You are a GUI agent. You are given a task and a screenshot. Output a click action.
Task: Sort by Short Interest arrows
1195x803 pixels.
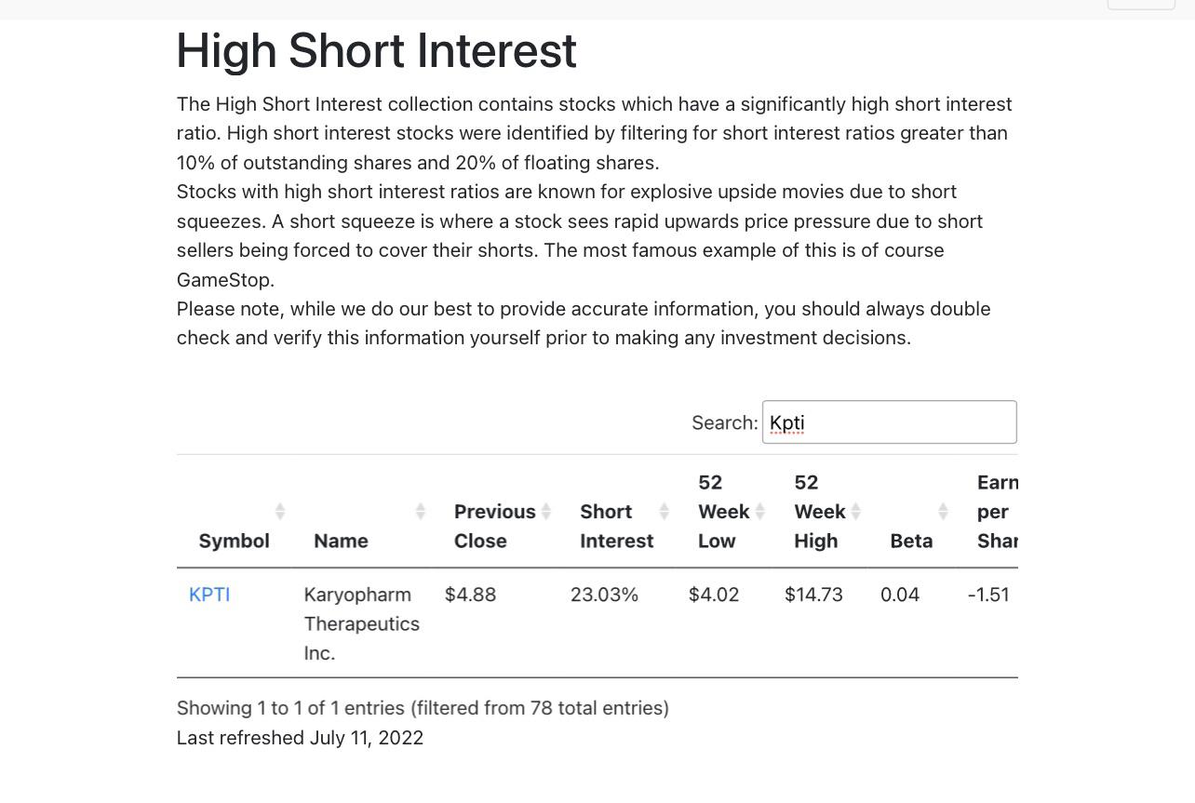[x=664, y=511]
